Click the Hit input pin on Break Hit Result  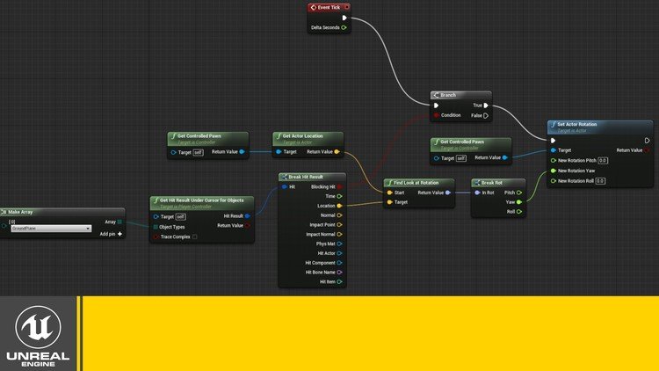point(285,186)
